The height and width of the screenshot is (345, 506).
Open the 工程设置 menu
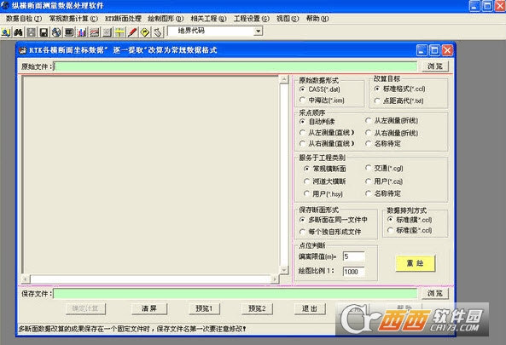[x=252, y=19]
